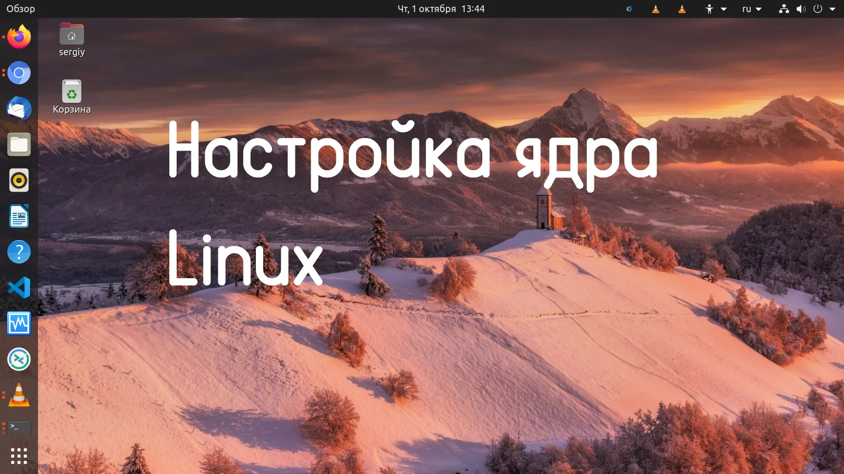Open LibreOffice Writer from the dock
844x474 pixels.
19,216
